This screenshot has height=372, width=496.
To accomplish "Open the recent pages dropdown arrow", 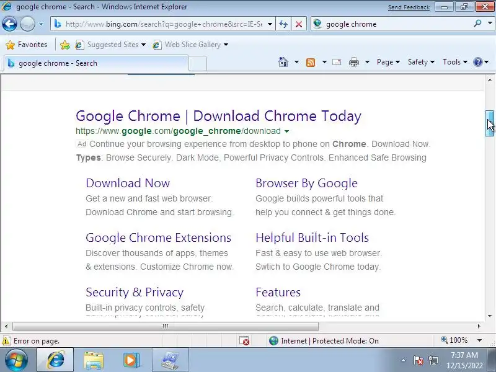I will point(41,24).
